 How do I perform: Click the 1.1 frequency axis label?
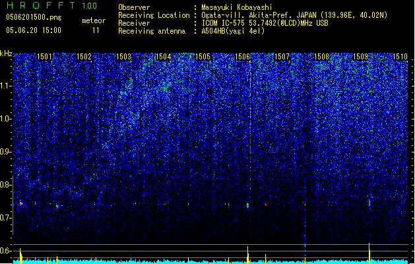(6, 86)
